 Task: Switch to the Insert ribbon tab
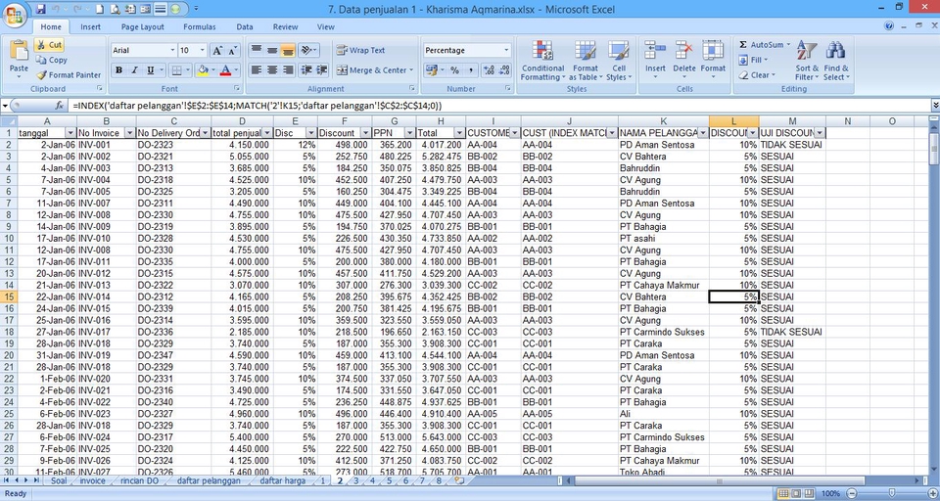pyautogui.click(x=90, y=27)
